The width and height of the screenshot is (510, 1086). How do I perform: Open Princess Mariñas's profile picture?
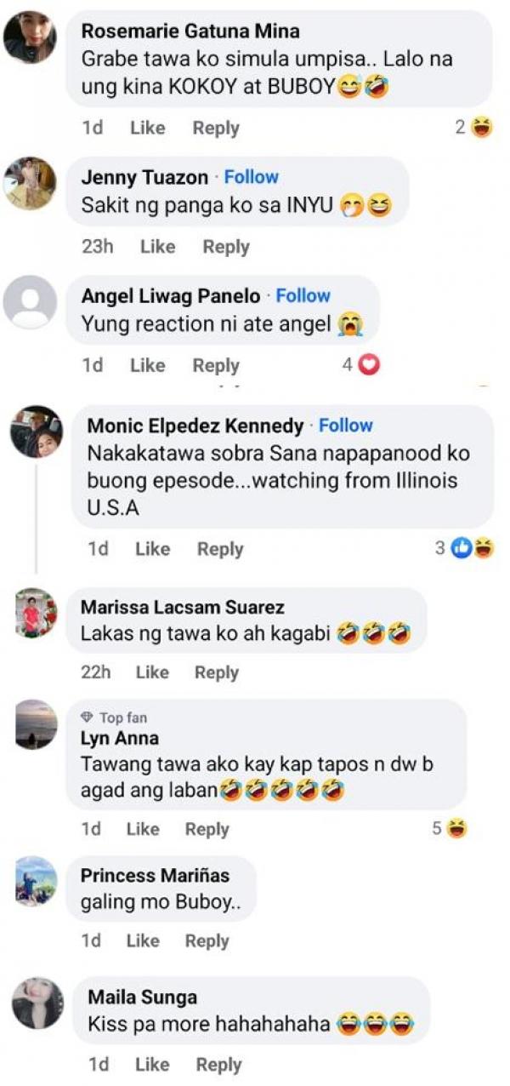pyautogui.click(x=37, y=881)
